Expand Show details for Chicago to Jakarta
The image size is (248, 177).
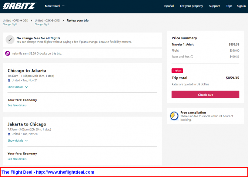click(x=17, y=87)
